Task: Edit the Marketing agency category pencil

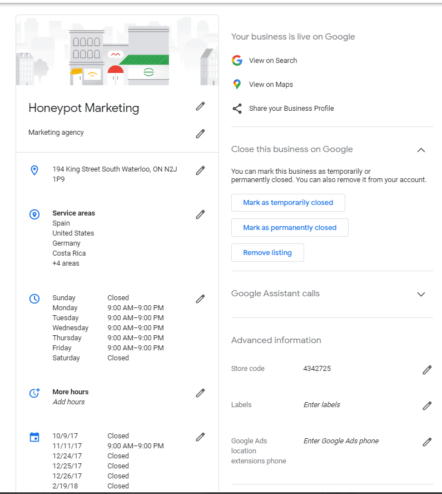Action: pyautogui.click(x=200, y=134)
